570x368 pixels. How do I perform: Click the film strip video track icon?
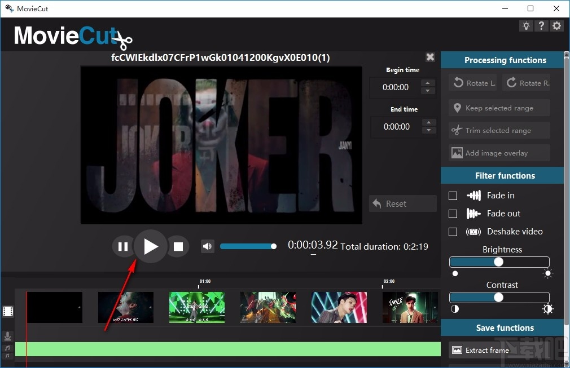coord(8,311)
